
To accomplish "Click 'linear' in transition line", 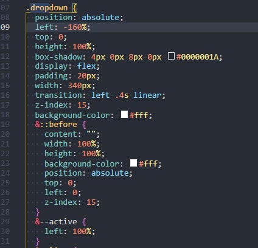I will coord(147,95).
